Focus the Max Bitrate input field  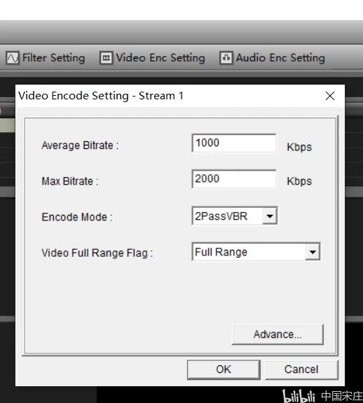(x=234, y=179)
